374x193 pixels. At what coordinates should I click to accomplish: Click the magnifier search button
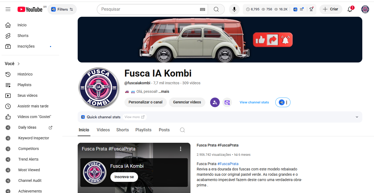(x=216, y=9)
